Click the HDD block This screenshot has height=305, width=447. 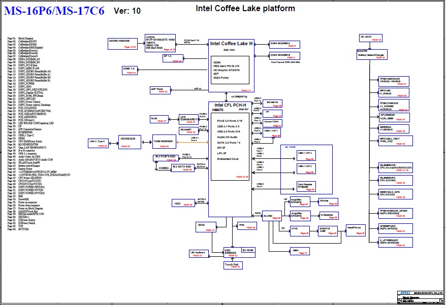pyautogui.click(x=183, y=203)
